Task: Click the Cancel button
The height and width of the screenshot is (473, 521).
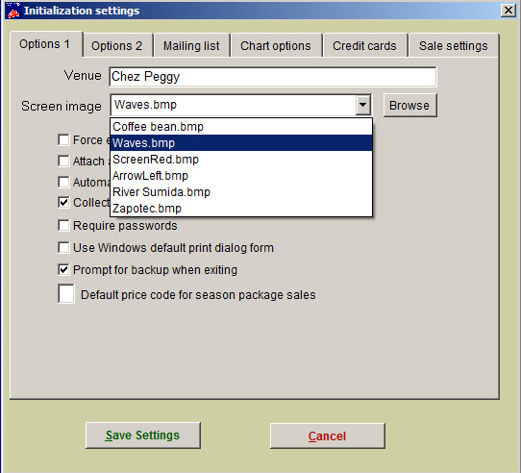Action: coord(327,436)
